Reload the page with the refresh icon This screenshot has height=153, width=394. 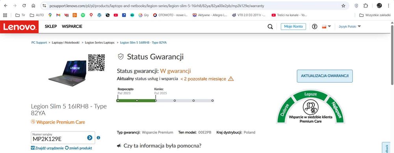pos(24,6)
